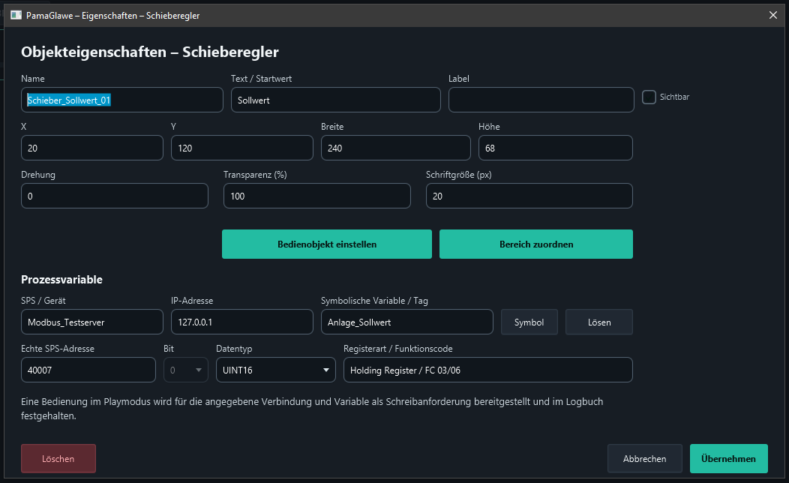Click the Y position field showing 120
The width and height of the screenshot is (789, 483).
tap(242, 148)
